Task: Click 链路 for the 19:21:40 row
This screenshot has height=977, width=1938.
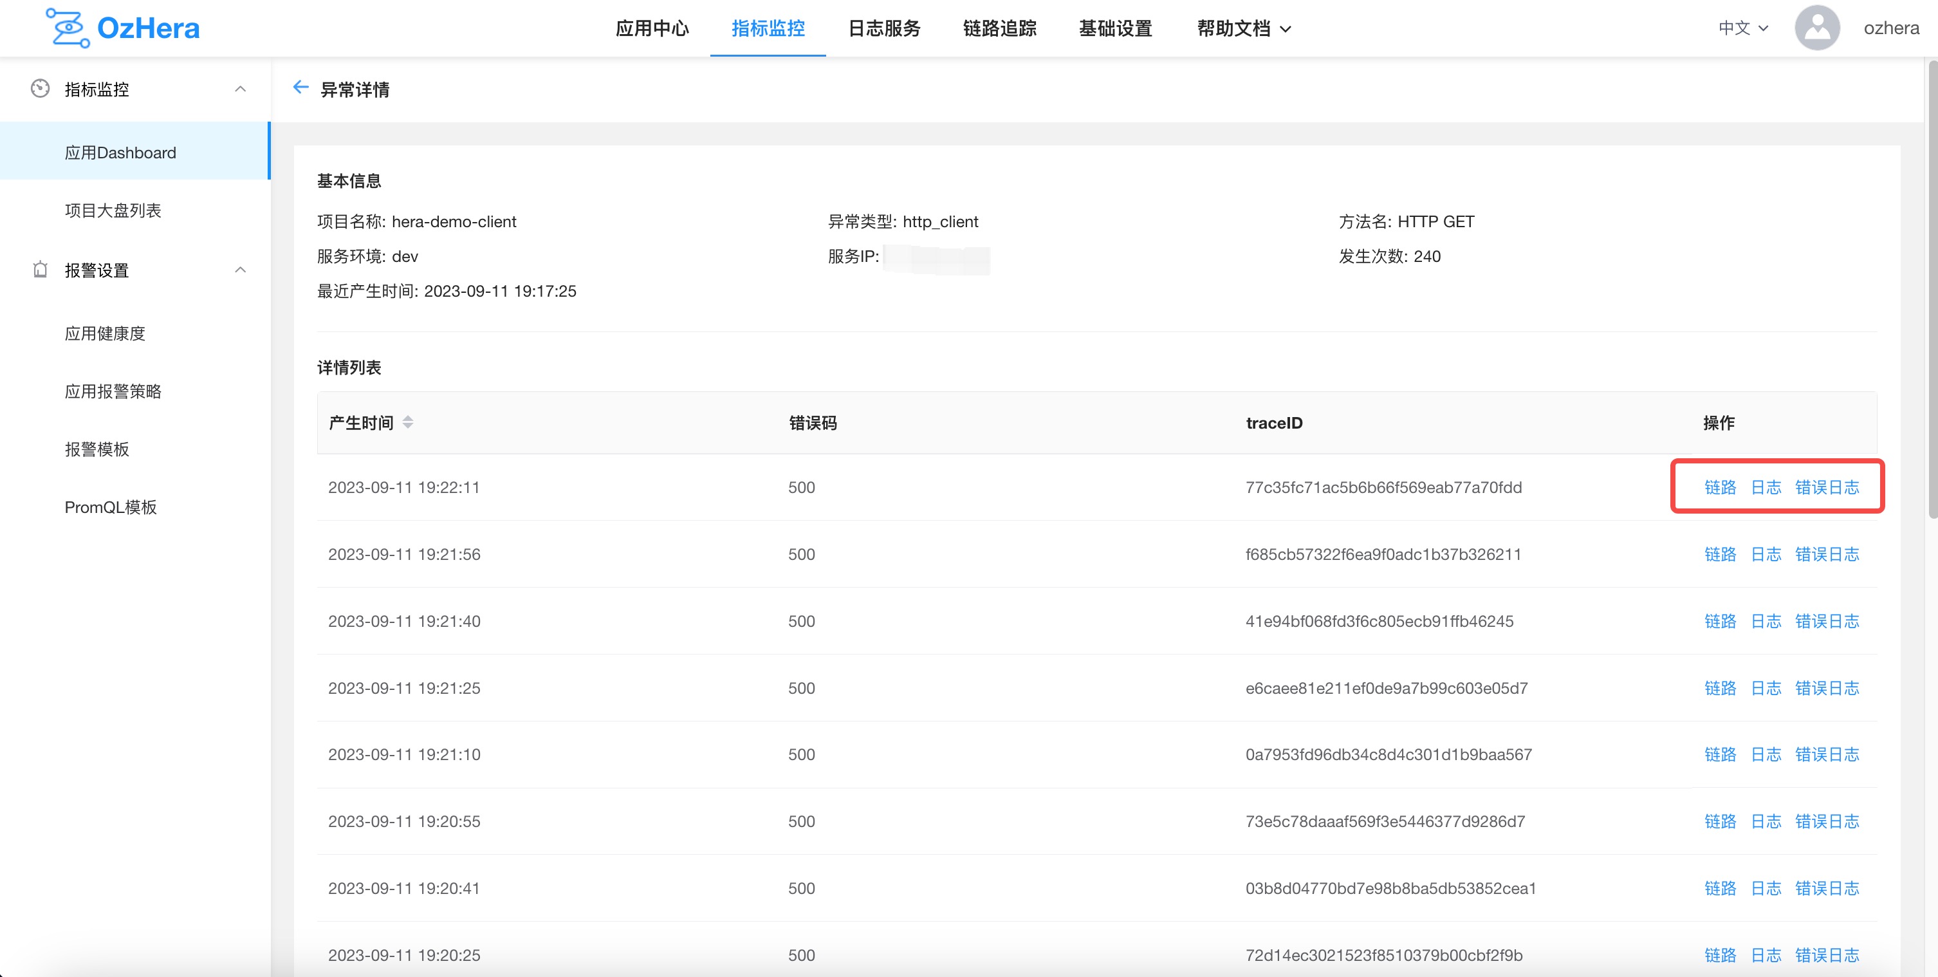Action: coord(1720,621)
